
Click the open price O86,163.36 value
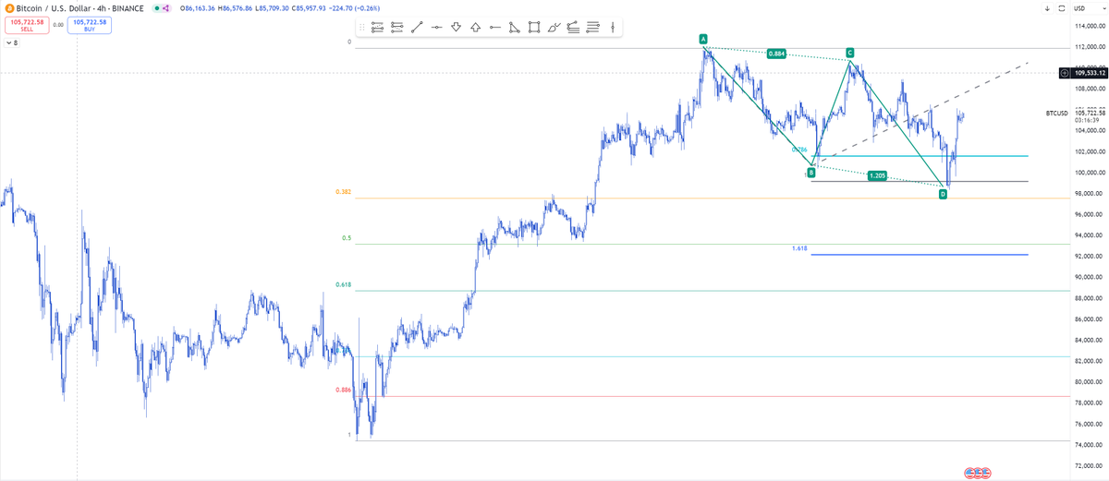coord(199,8)
